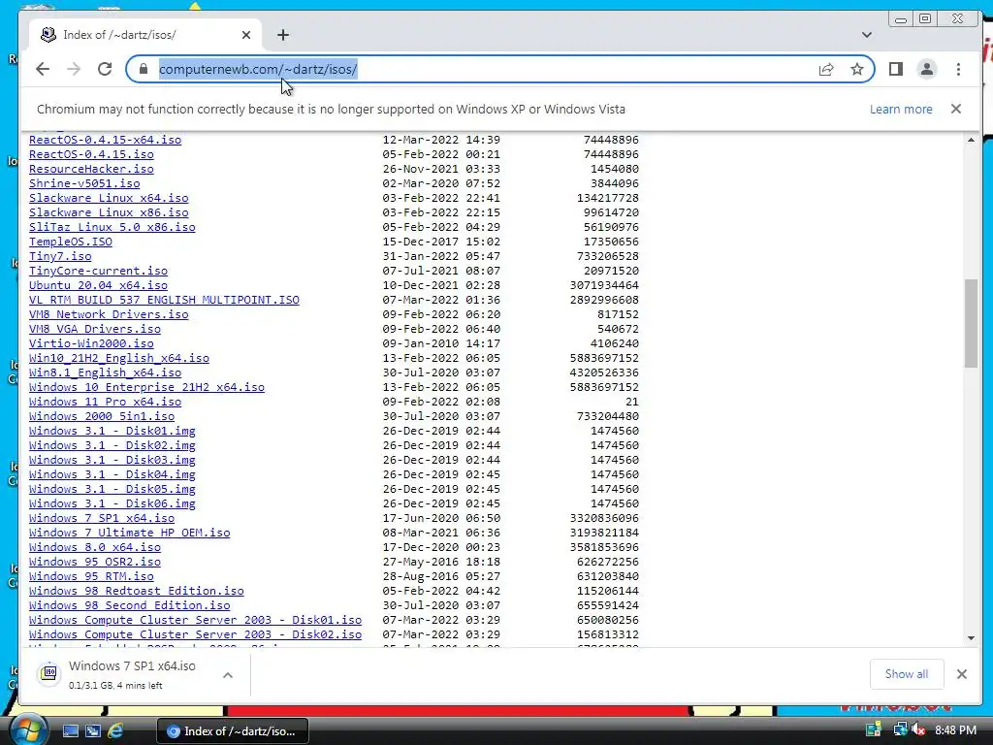Download Windows_98_Second_Edition.iso
The height and width of the screenshot is (745, 993).
pyautogui.click(x=129, y=606)
